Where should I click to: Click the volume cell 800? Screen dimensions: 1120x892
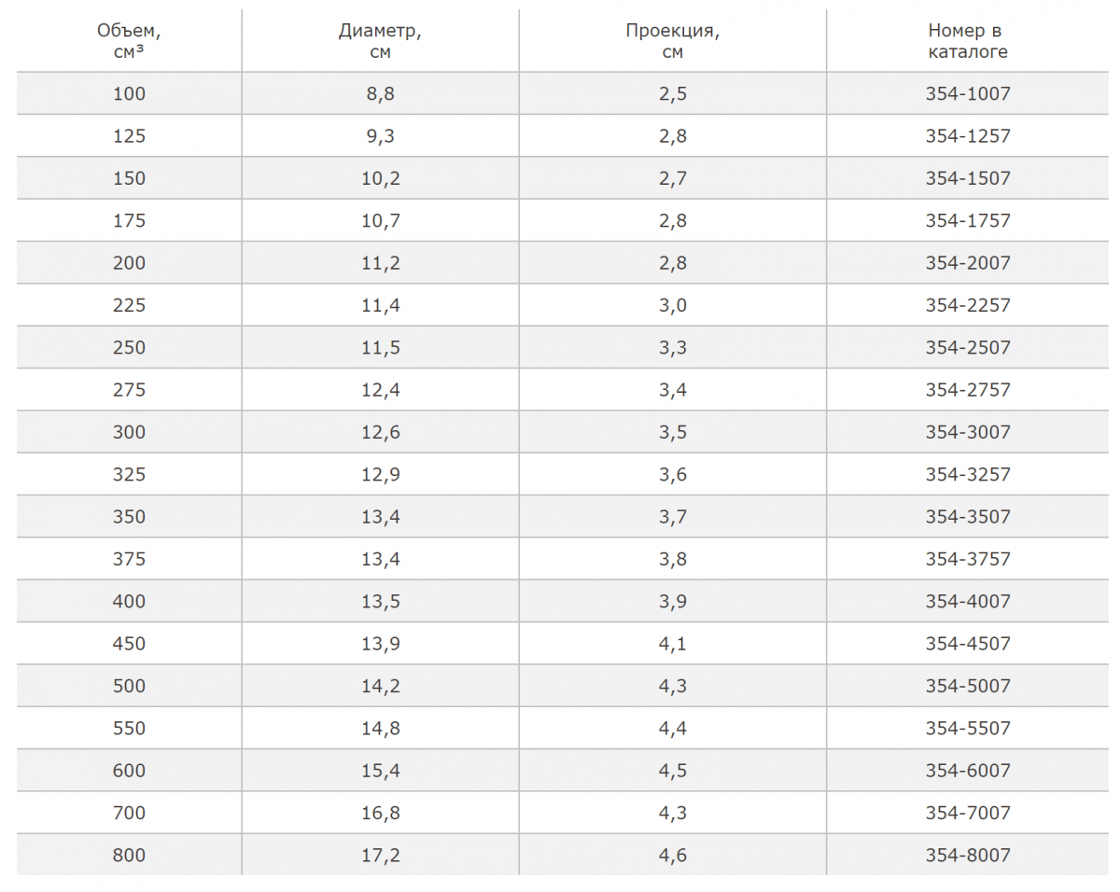click(x=129, y=855)
